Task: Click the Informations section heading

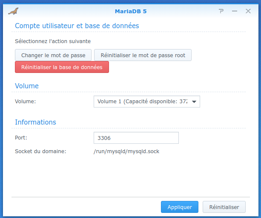Action: [x=35, y=122]
